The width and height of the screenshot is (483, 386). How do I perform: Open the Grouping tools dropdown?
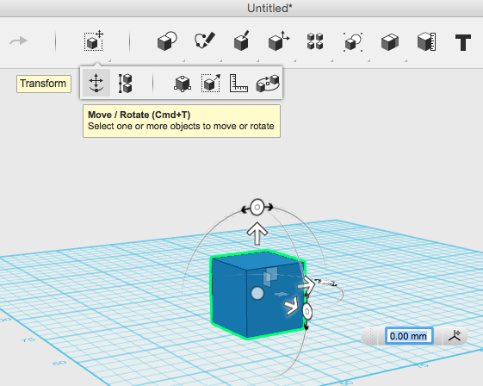click(353, 41)
